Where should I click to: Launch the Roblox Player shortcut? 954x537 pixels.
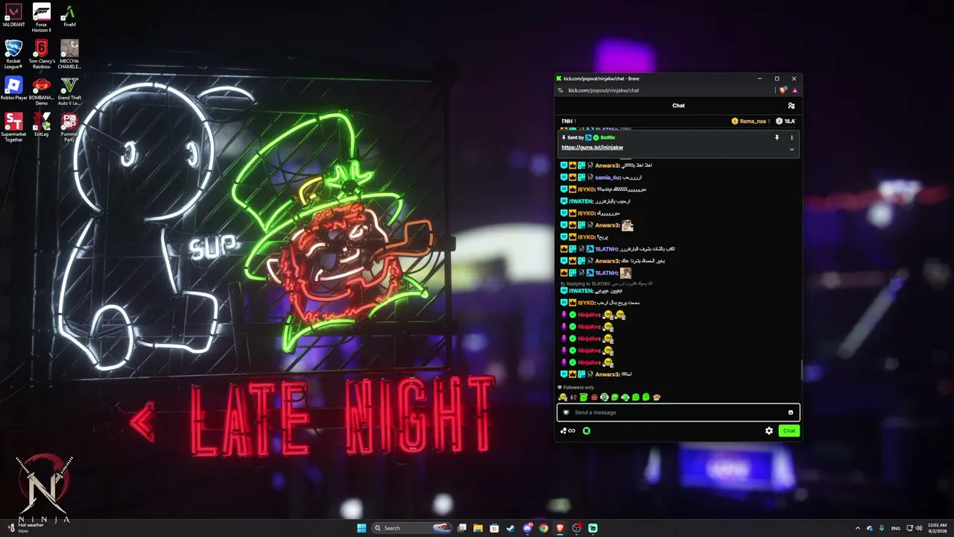tap(13, 89)
